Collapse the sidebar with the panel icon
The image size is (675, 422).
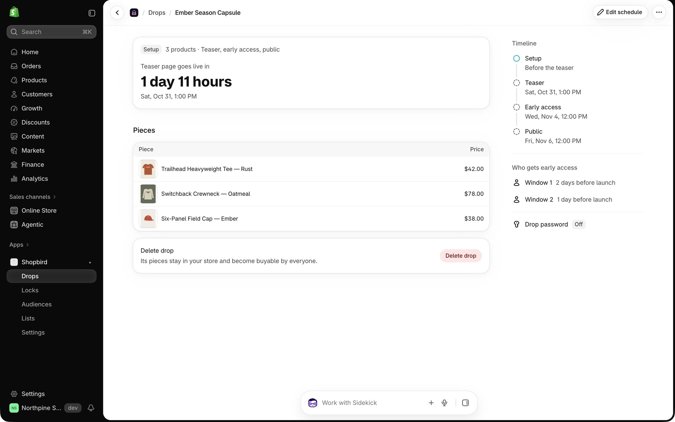(x=92, y=13)
